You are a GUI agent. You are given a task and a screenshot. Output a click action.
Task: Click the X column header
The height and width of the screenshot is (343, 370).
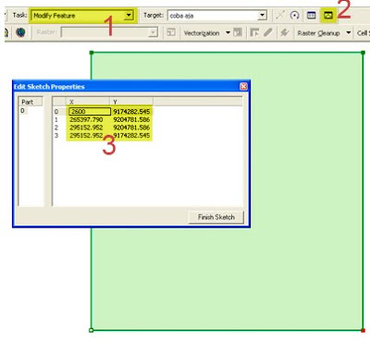87,102
